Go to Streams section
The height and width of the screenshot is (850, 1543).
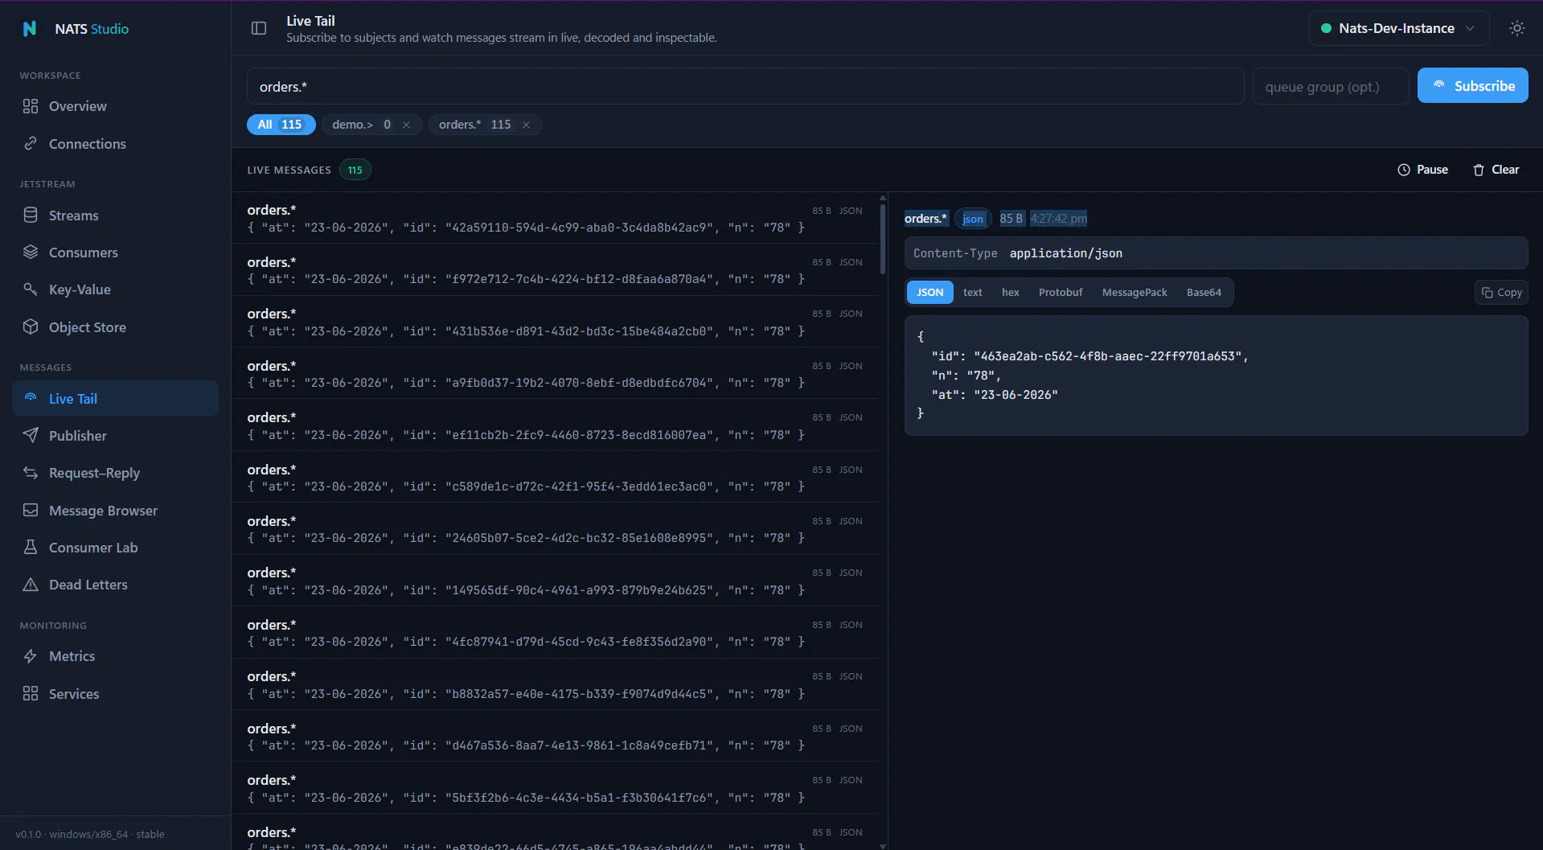[x=116, y=216]
